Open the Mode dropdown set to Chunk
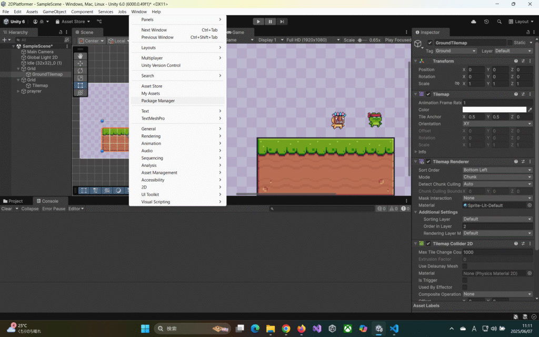 click(x=497, y=177)
